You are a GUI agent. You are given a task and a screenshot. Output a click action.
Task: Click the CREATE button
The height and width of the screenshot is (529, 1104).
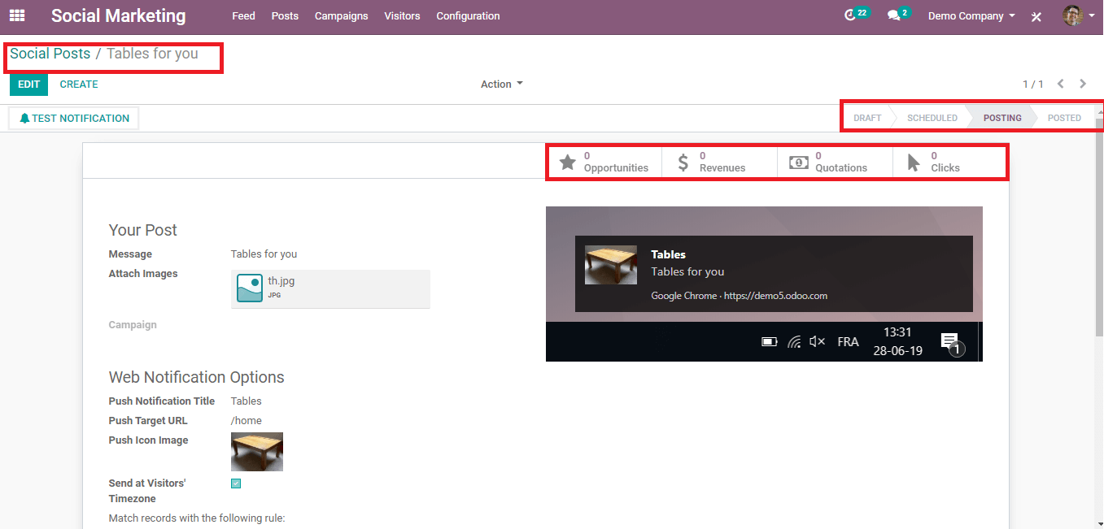pos(79,85)
